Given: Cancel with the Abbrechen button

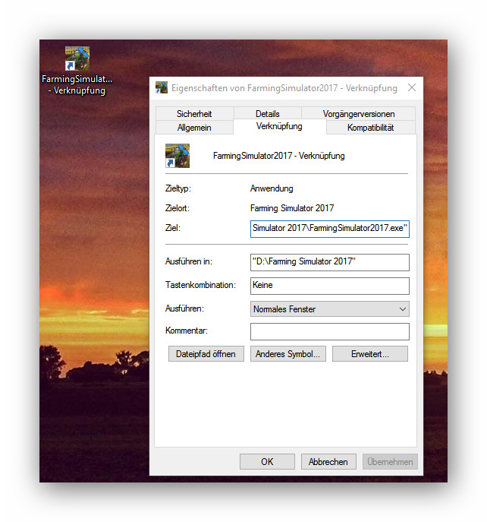Looking at the screenshot, I should [328, 461].
